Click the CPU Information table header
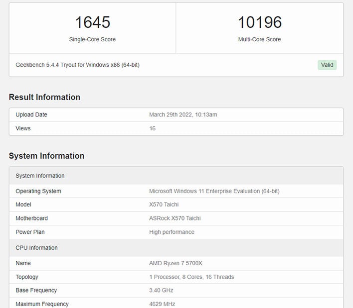This screenshot has width=353, height=308. coord(36,248)
